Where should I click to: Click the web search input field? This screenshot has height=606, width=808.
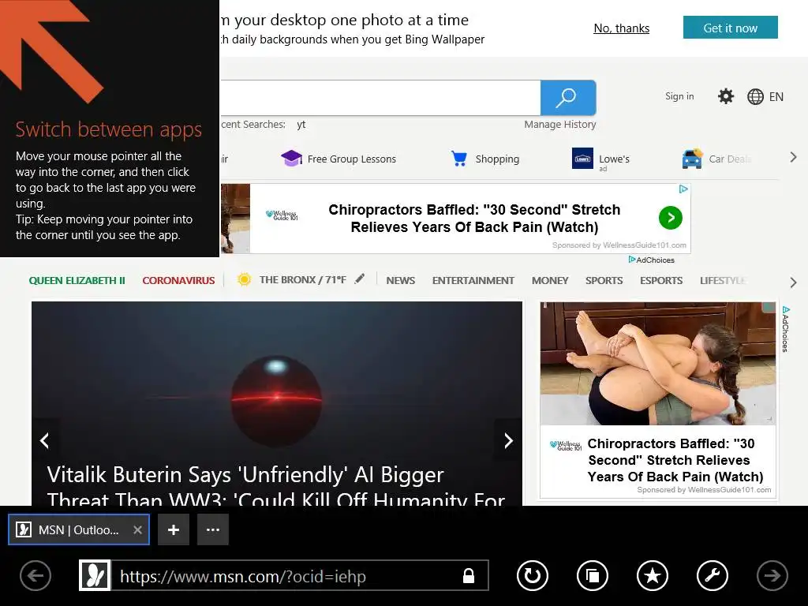tap(380, 98)
